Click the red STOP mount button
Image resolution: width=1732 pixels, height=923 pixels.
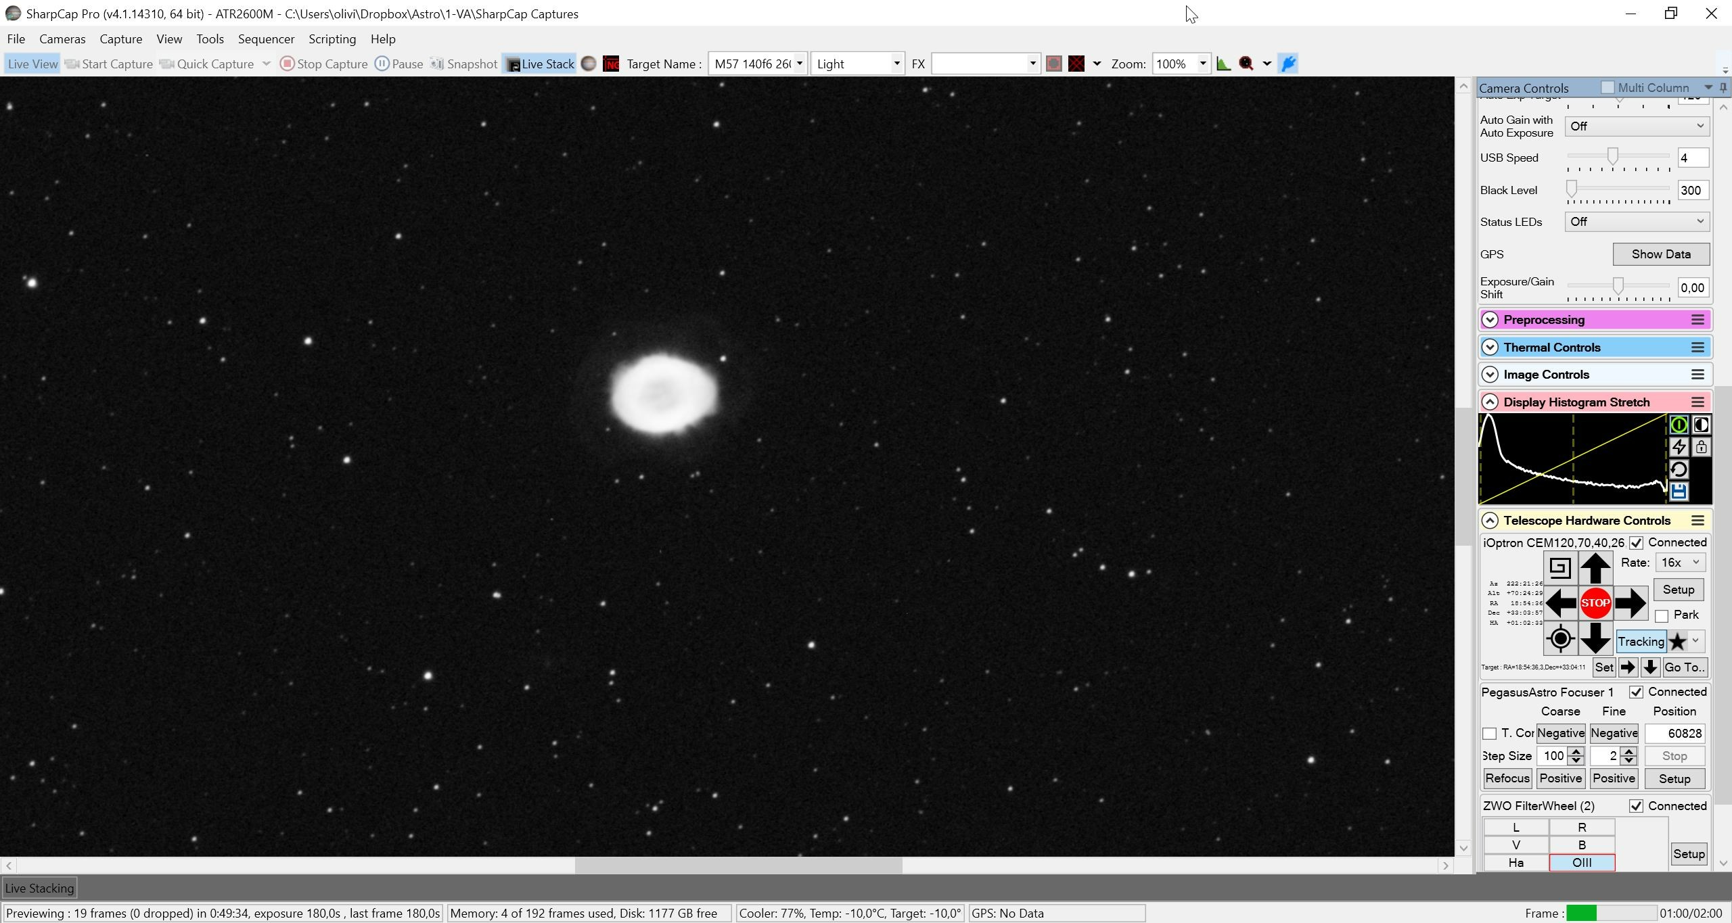click(x=1595, y=603)
